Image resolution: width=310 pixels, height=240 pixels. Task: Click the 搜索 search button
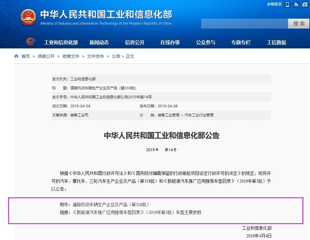[299, 24]
